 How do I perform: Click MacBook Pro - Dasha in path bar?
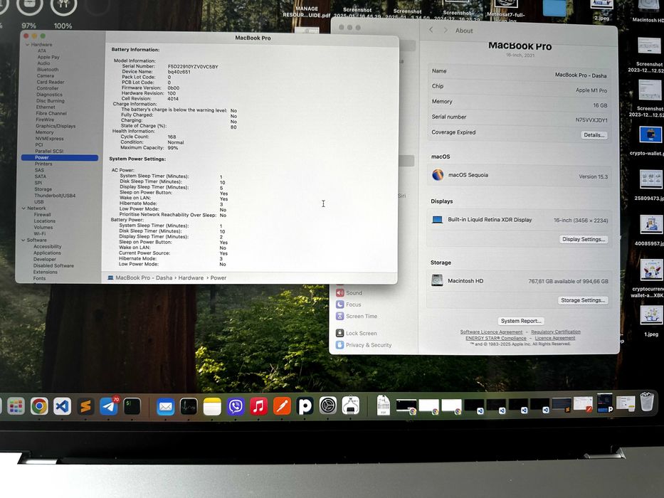click(144, 277)
